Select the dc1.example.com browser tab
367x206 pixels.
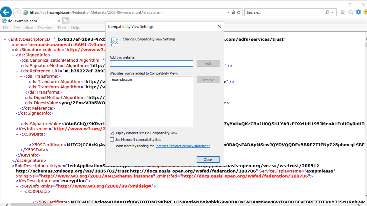pyautogui.click(x=31, y=21)
